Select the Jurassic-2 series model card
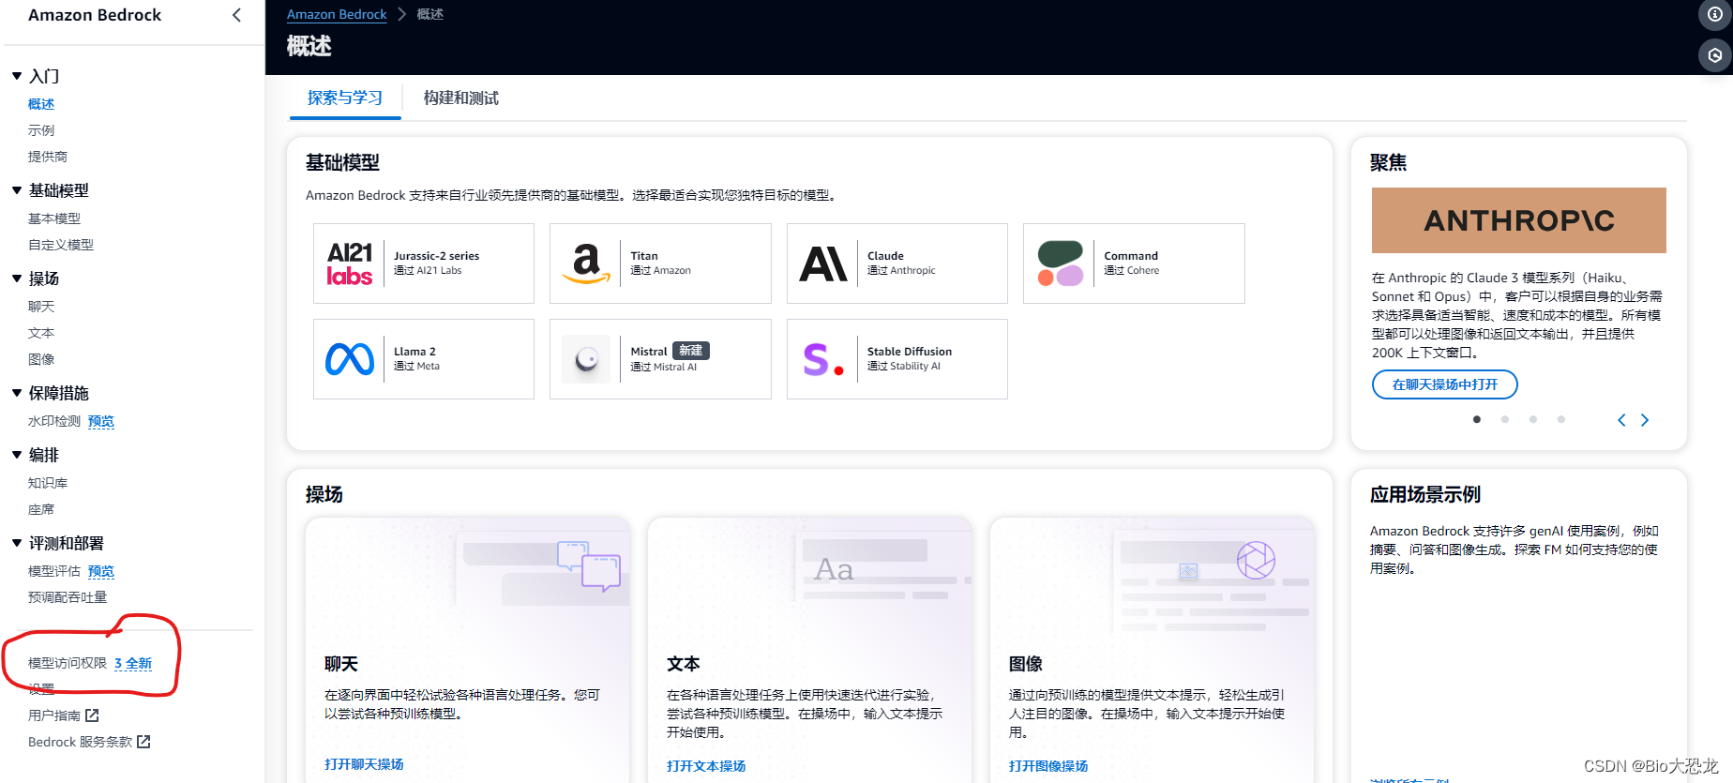This screenshot has width=1733, height=783. pyautogui.click(x=424, y=264)
